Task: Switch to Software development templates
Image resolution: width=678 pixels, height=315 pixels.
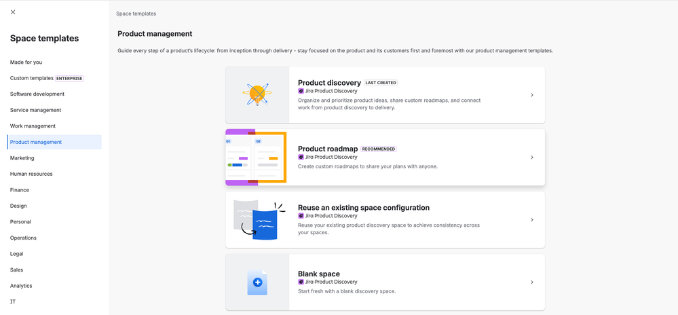Action: (x=37, y=94)
